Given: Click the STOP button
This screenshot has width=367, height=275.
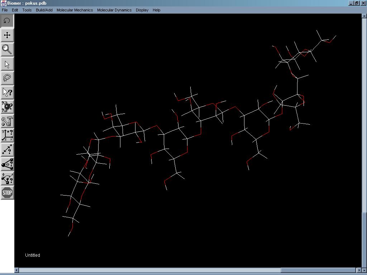Looking at the screenshot, I should click(x=7, y=193).
